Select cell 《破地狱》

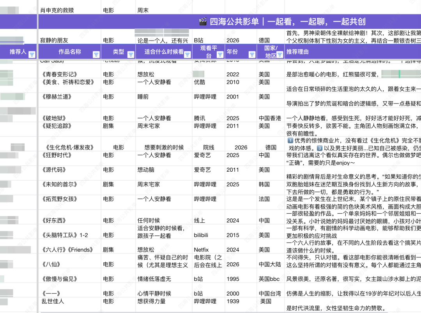(x=69, y=115)
